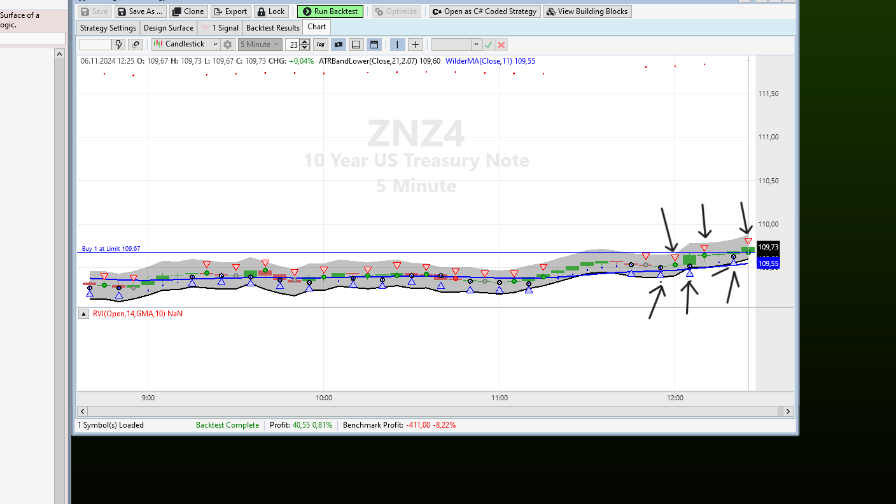Click the +0,04% CHG value
The image size is (896, 504).
tap(301, 61)
